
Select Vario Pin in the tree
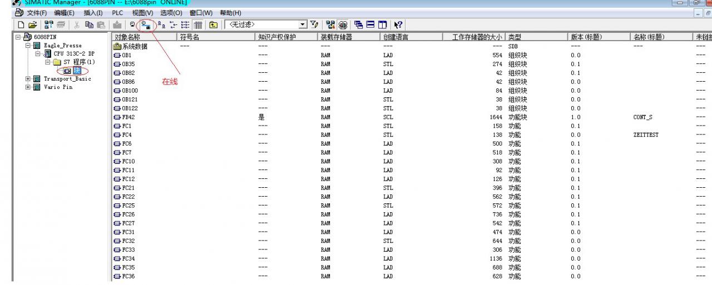pyautogui.click(x=57, y=87)
